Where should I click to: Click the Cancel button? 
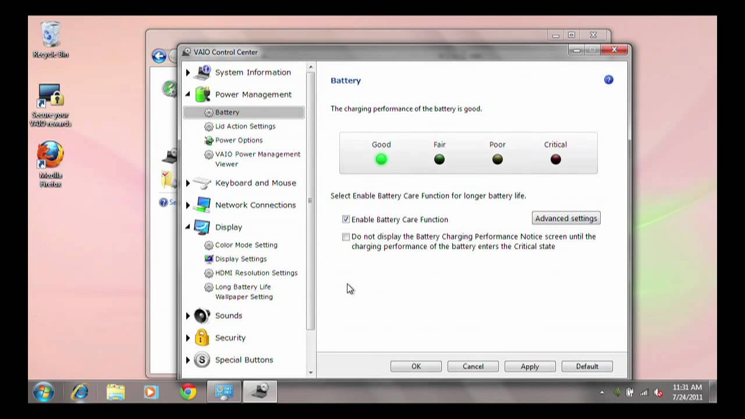point(473,366)
